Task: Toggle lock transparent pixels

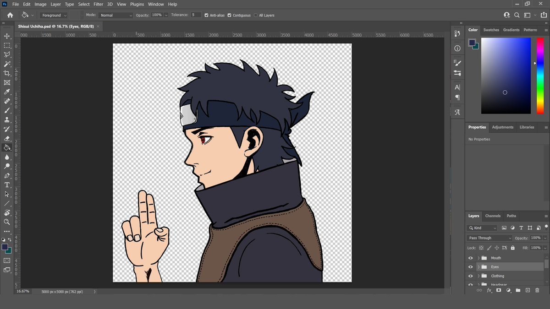Action: tap(481, 248)
